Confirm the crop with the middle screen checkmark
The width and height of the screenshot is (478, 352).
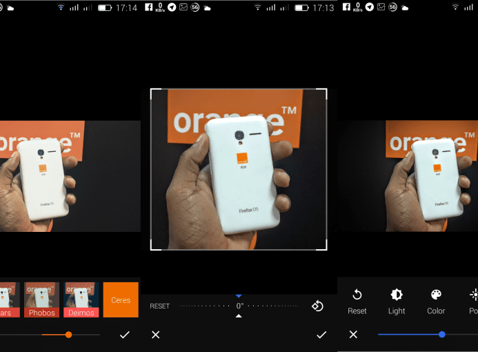point(321,335)
